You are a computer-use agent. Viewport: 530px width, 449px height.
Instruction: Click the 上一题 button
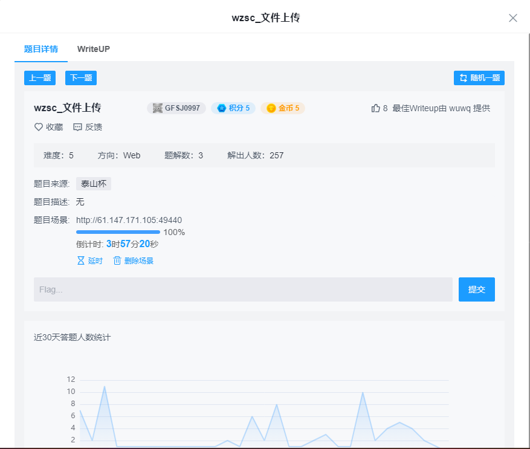39,77
